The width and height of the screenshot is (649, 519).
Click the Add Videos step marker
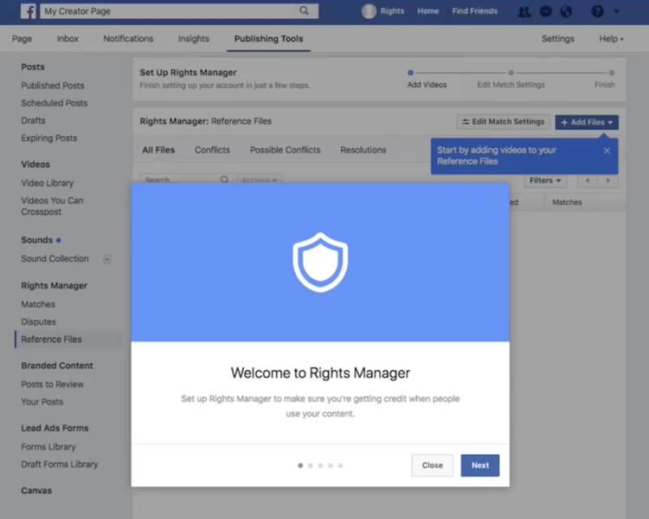coord(410,73)
